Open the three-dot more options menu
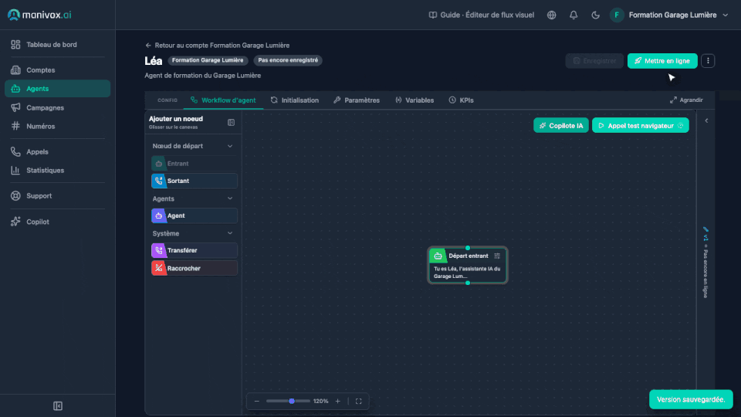Screen dimensions: 741x417 708,60
